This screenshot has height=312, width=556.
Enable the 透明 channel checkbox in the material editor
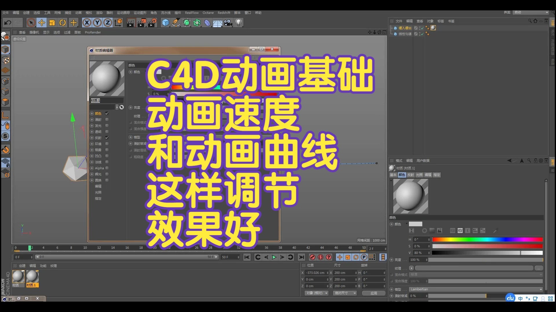tap(107, 132)
